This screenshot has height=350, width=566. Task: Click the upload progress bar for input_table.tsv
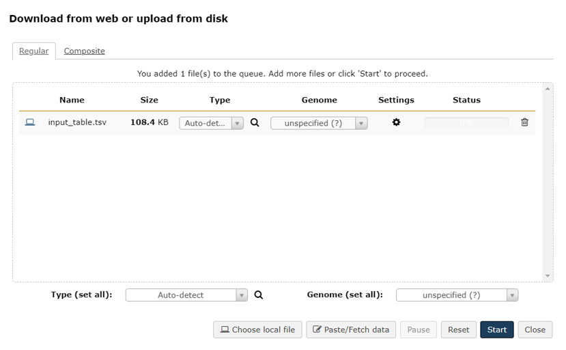point(466,123)
